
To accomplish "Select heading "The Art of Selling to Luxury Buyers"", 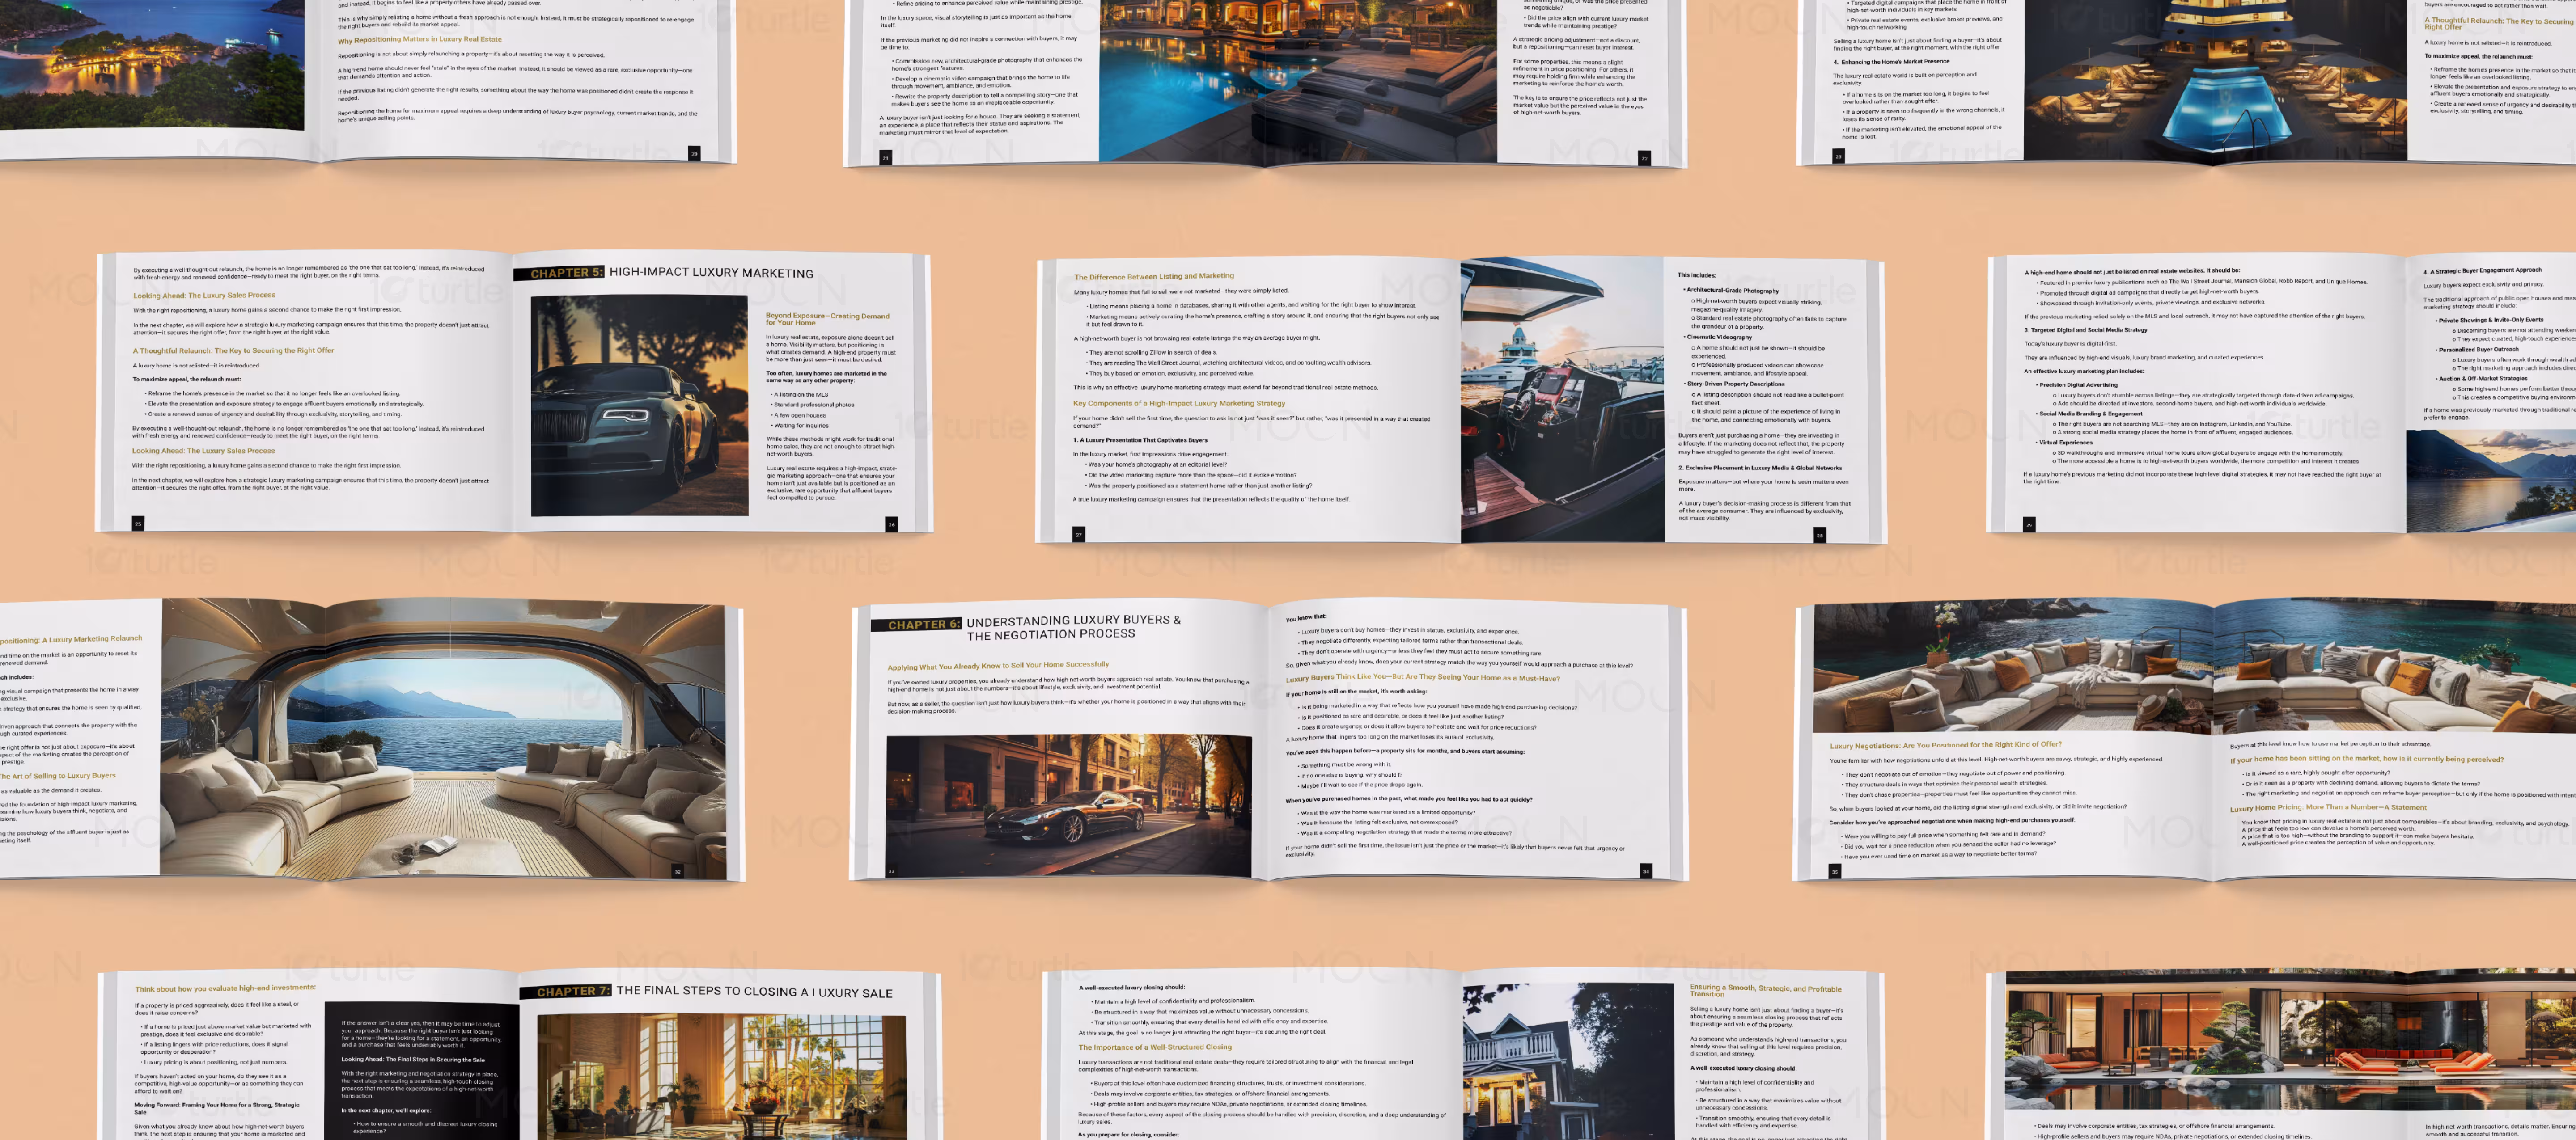I will pos(58,776).
